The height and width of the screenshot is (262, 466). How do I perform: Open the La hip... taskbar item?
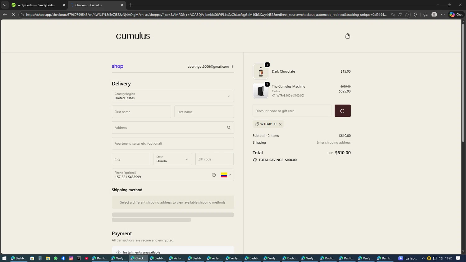click(408, 258)
